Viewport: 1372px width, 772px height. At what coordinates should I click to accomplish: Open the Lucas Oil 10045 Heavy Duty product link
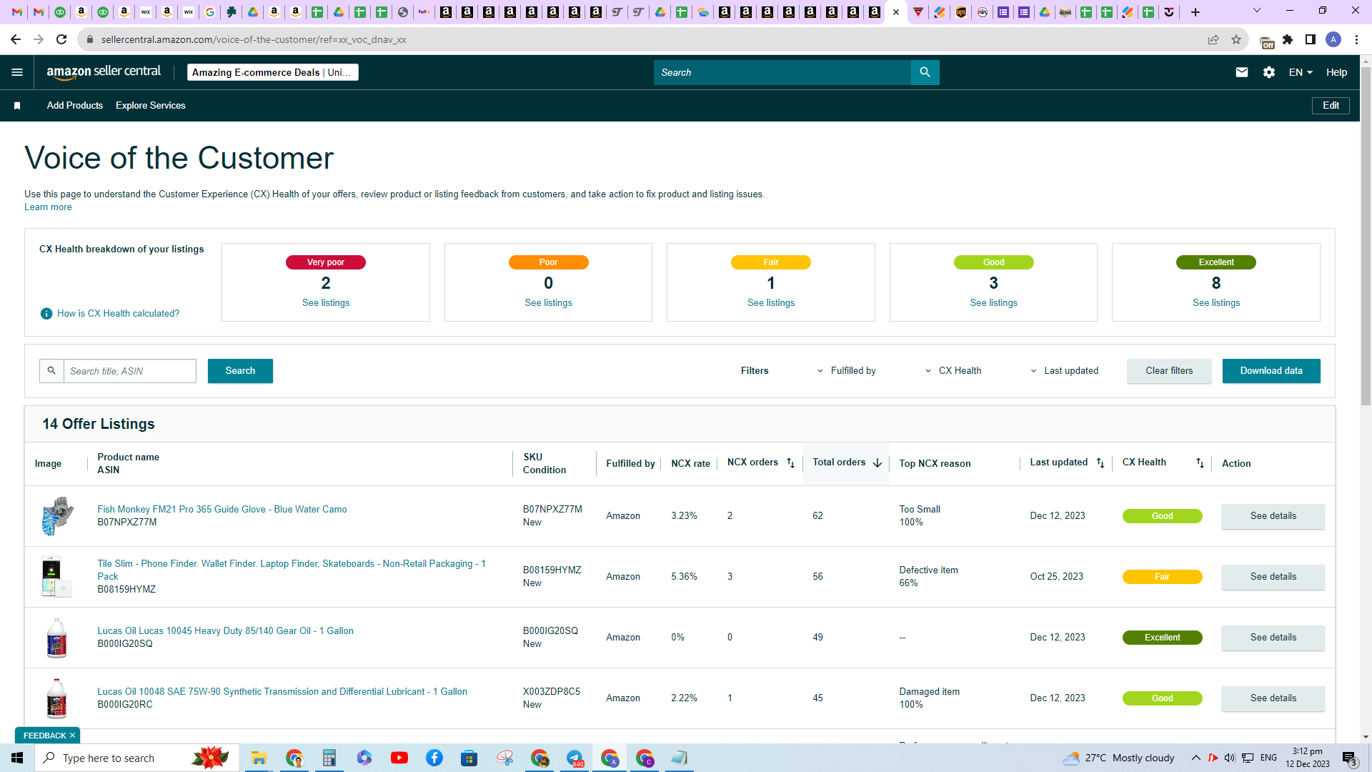[x=226, y=631]
